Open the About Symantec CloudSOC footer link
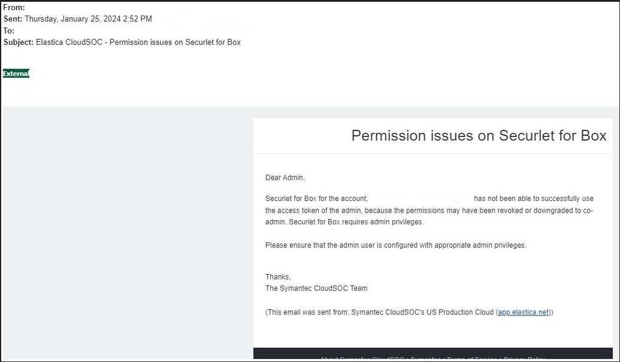 [361, 359]
